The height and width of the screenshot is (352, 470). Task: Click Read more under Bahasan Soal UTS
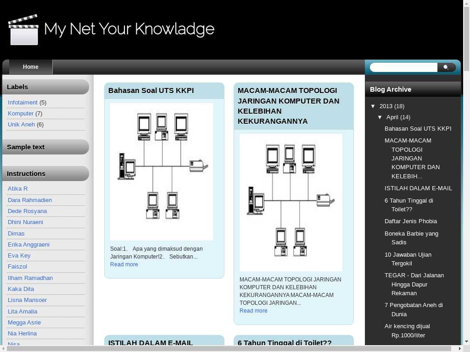(x=124, y=264)
